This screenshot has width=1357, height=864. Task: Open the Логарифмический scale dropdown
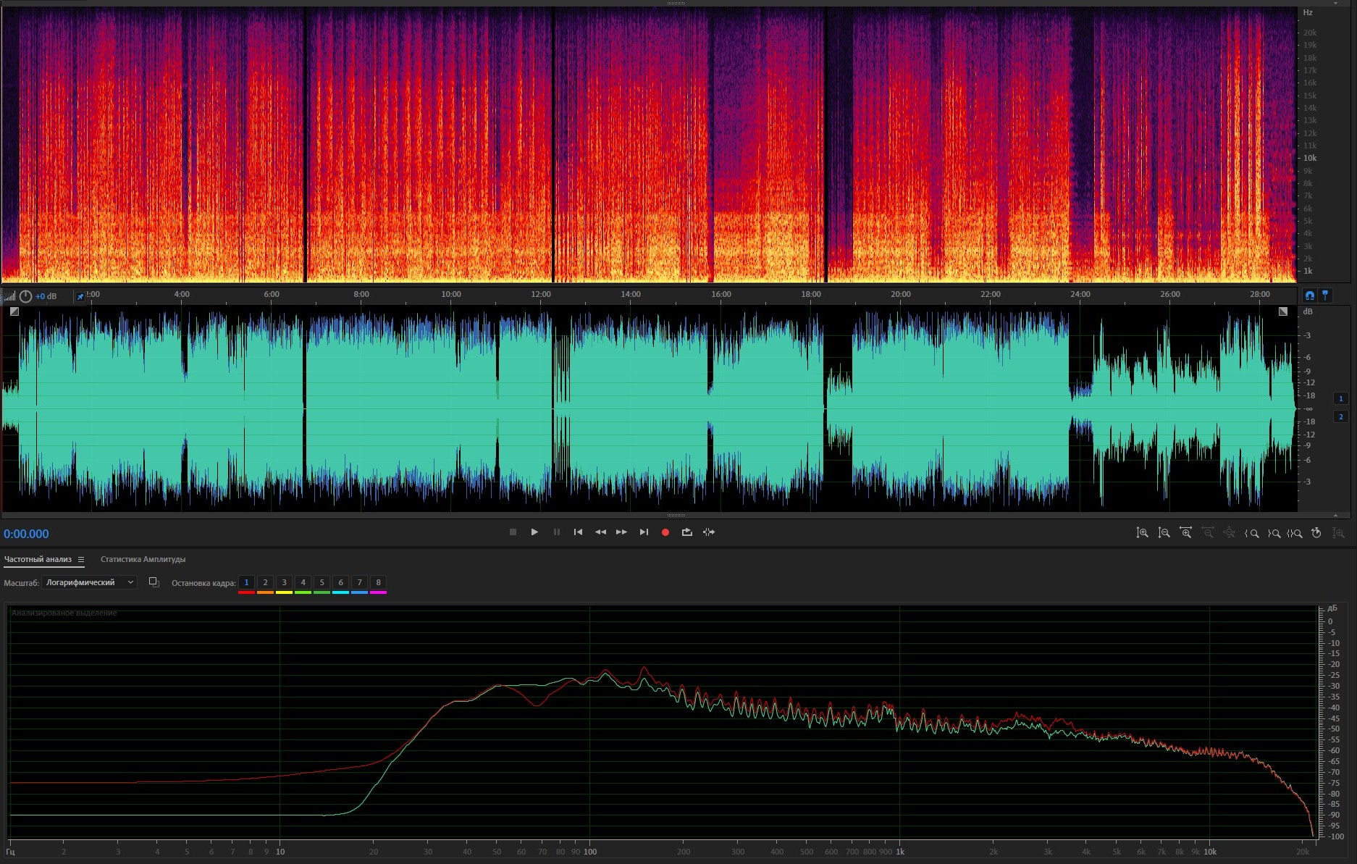(x=89, y=582)
